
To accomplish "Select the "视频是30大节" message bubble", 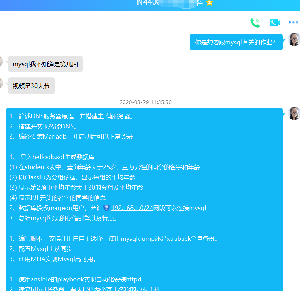I will tap(31, 86).
